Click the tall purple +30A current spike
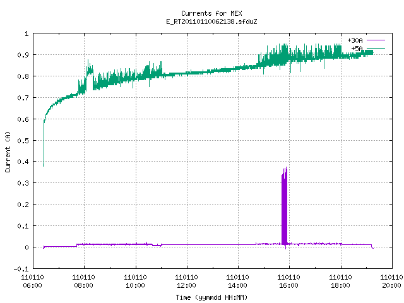This screenshot has height=303, width=404. click(285, 206)
